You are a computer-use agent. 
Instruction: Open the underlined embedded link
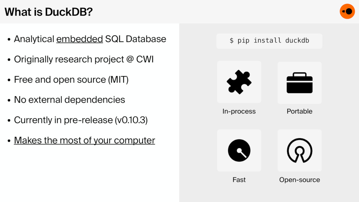(80, 39)
